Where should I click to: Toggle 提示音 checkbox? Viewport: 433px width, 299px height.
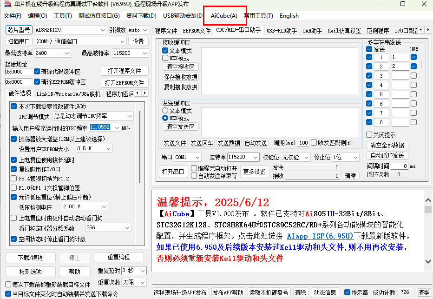[x=348, y=292]
